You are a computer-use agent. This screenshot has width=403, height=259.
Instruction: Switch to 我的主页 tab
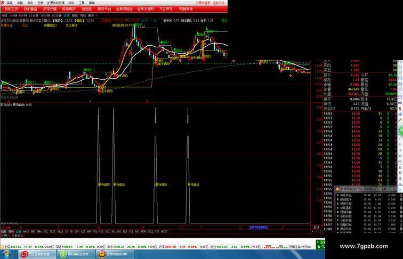tap(11, 9)
